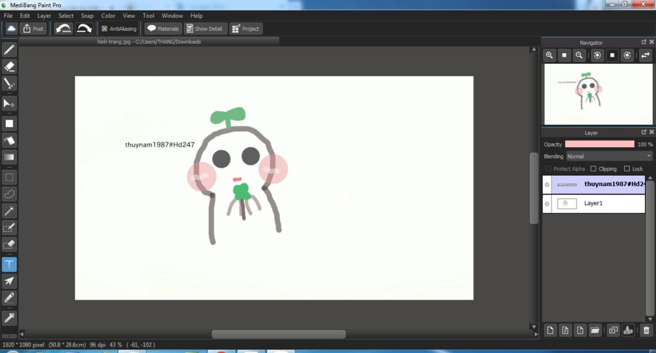656x353 pixels.
Task: Click the canvas vertical scrollbar
Action: point(534,188)
